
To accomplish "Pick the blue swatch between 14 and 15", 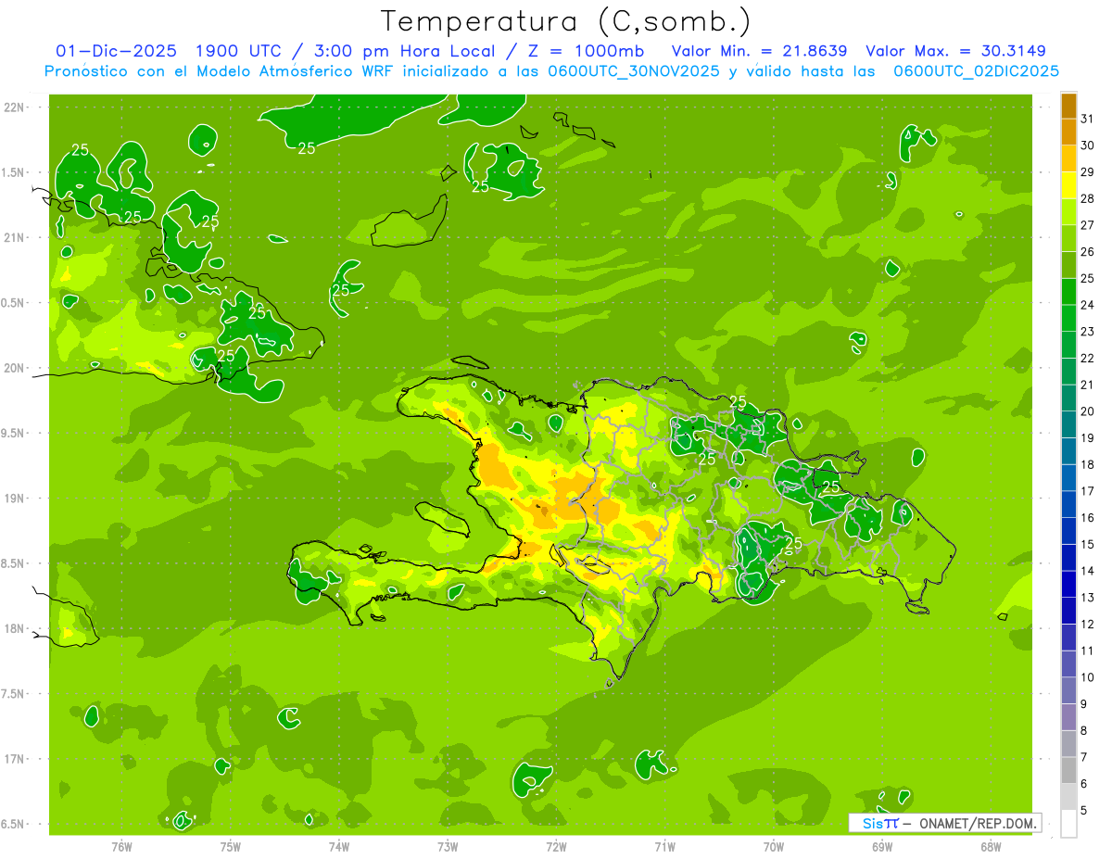I will (1068, 558).
